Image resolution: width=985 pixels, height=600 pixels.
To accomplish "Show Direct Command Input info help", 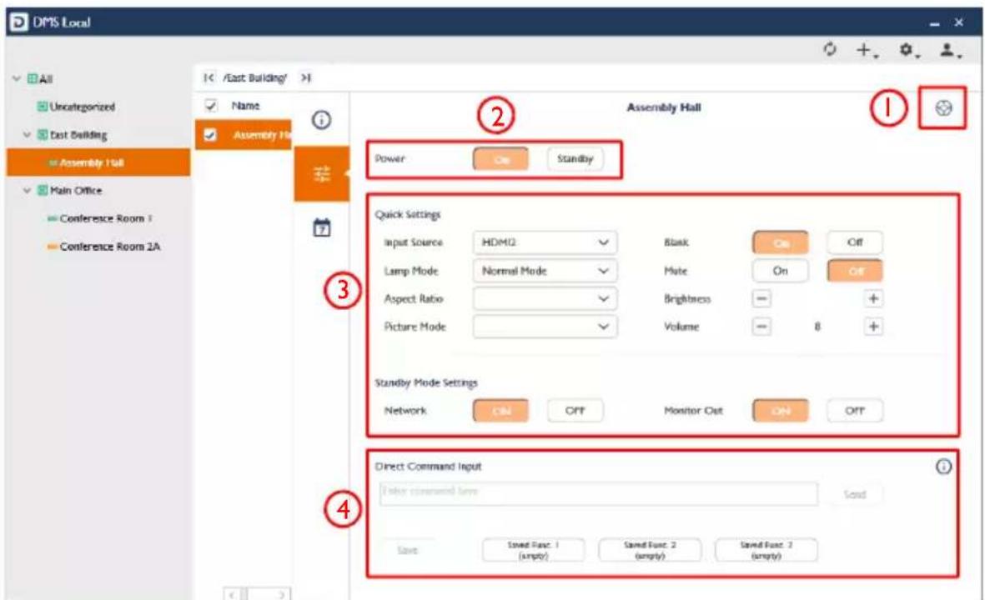I will click(943, 467).
